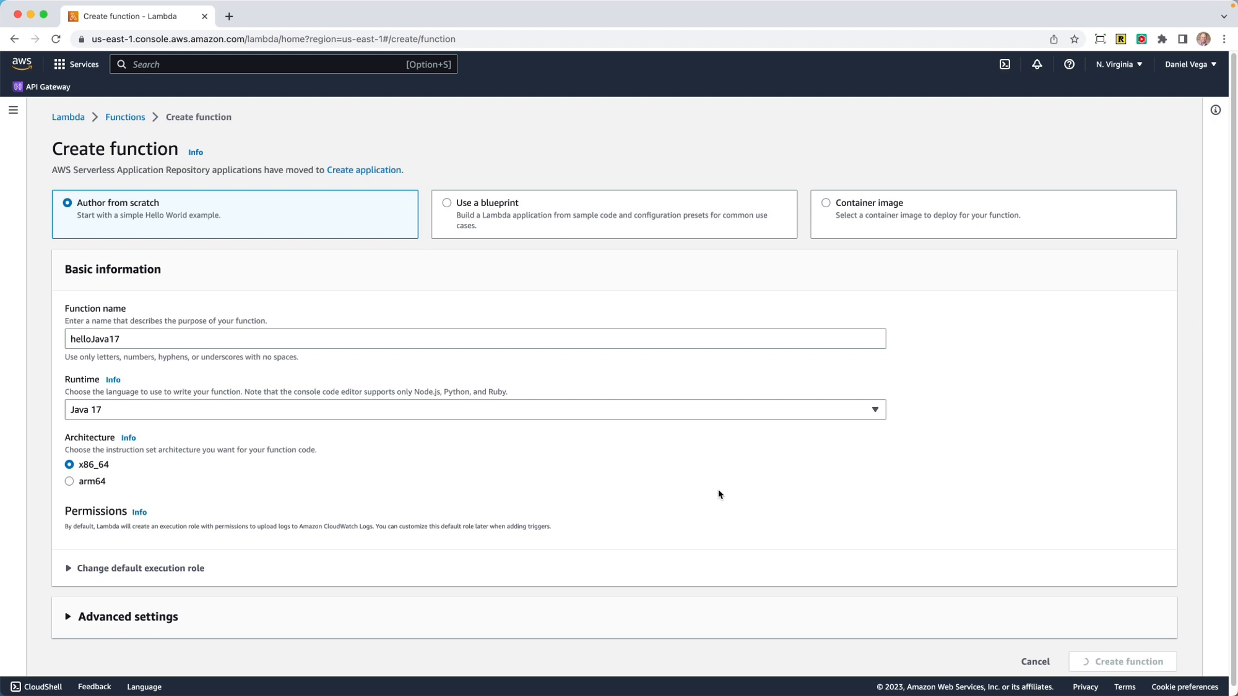Image resolution: width=1238 pixels, height=696 pixels.
Task: Open the Chrome three-dot menu
Action: (x=1224, y=39)
